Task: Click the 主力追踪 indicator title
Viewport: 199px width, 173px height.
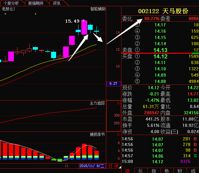Action: coord(98,103)
